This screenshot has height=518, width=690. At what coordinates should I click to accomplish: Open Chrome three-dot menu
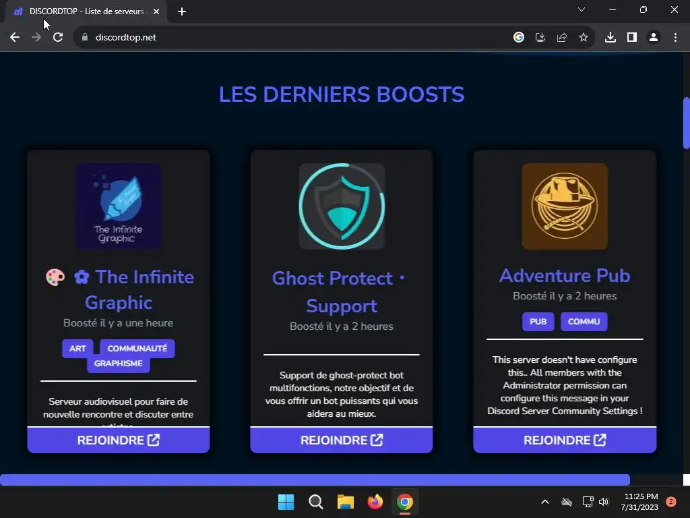[x=675, y=38]
